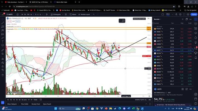Click the blue Yayınla publish button
The width and height of the screenshot is (198, 111).
click(x=194, y=14)
